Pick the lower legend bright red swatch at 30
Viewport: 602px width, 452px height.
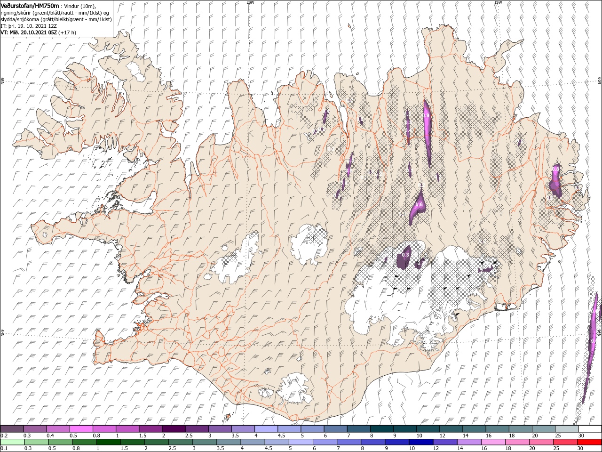pos(589,442)
